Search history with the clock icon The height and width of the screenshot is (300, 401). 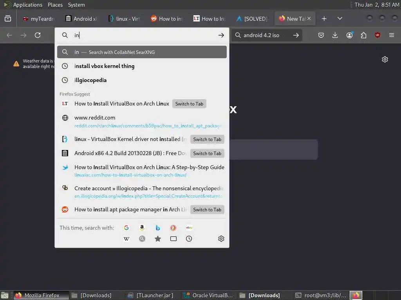[x=189, y=239]
